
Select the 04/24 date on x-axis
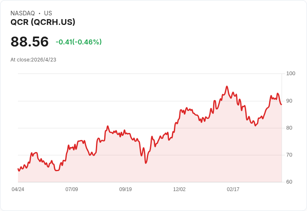pos(18,189)
